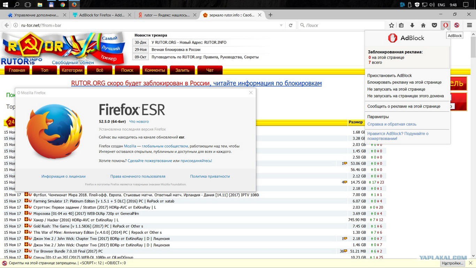Open a new browser tab
Viewport: 476px width, 268px height.
click(270, 15)
